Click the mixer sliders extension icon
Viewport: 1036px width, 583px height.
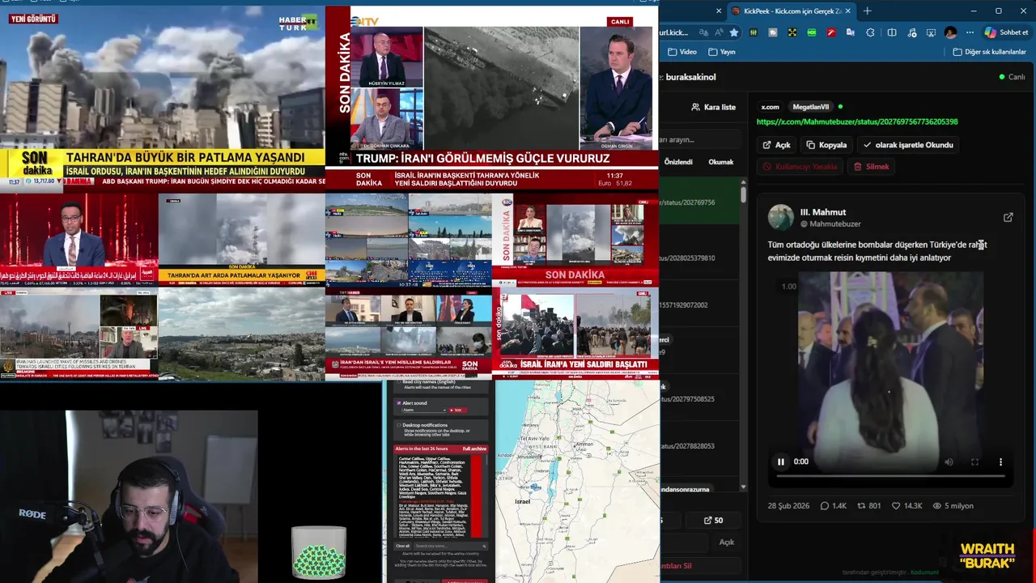(x=753, y=32)
